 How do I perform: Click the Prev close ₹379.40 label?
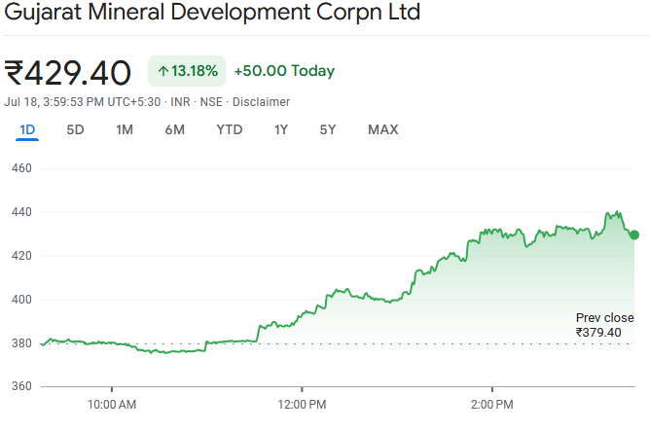point(605,325)
